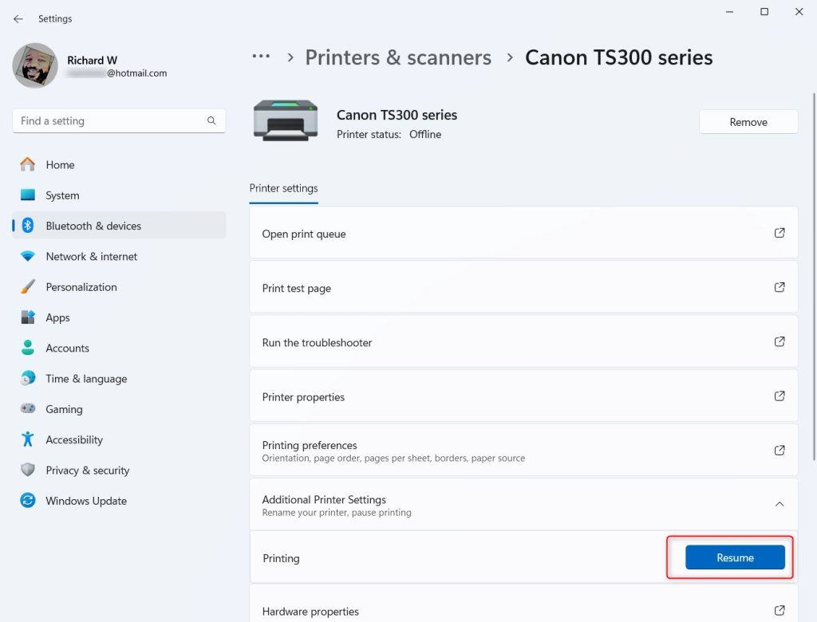The width and height of the screenshot is (817, 622).
Task: Click the vertical scrollbar on the right
Action: pyautogui.click(x=813, y=277)
